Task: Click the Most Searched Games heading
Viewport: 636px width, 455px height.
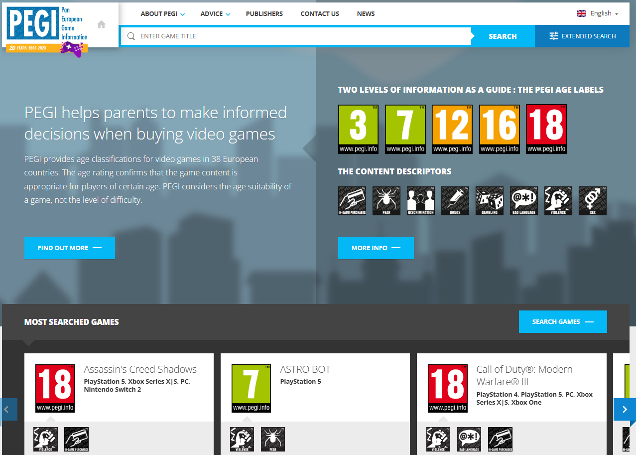Action: pyautogui.click(x=72, y=322)
